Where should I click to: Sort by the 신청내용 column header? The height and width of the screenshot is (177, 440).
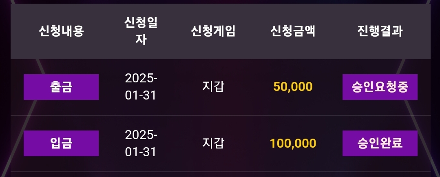(x=61, y=31)
